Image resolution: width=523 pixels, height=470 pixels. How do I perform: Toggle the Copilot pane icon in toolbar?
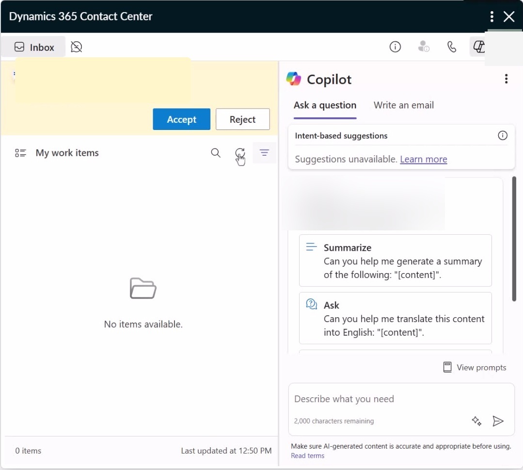pyautogui.click(x=478, y=47)
